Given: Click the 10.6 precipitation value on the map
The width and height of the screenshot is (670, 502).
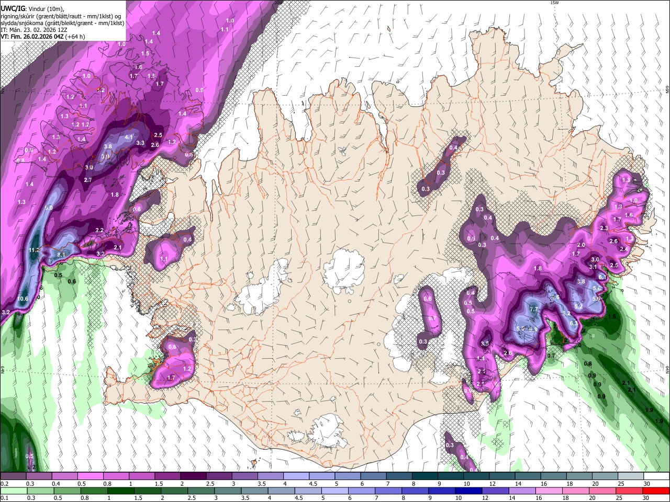Looking at the screenshot, I should click(23, 299).
